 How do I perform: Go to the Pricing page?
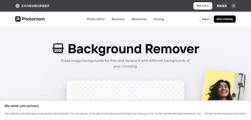click(159, 19)
